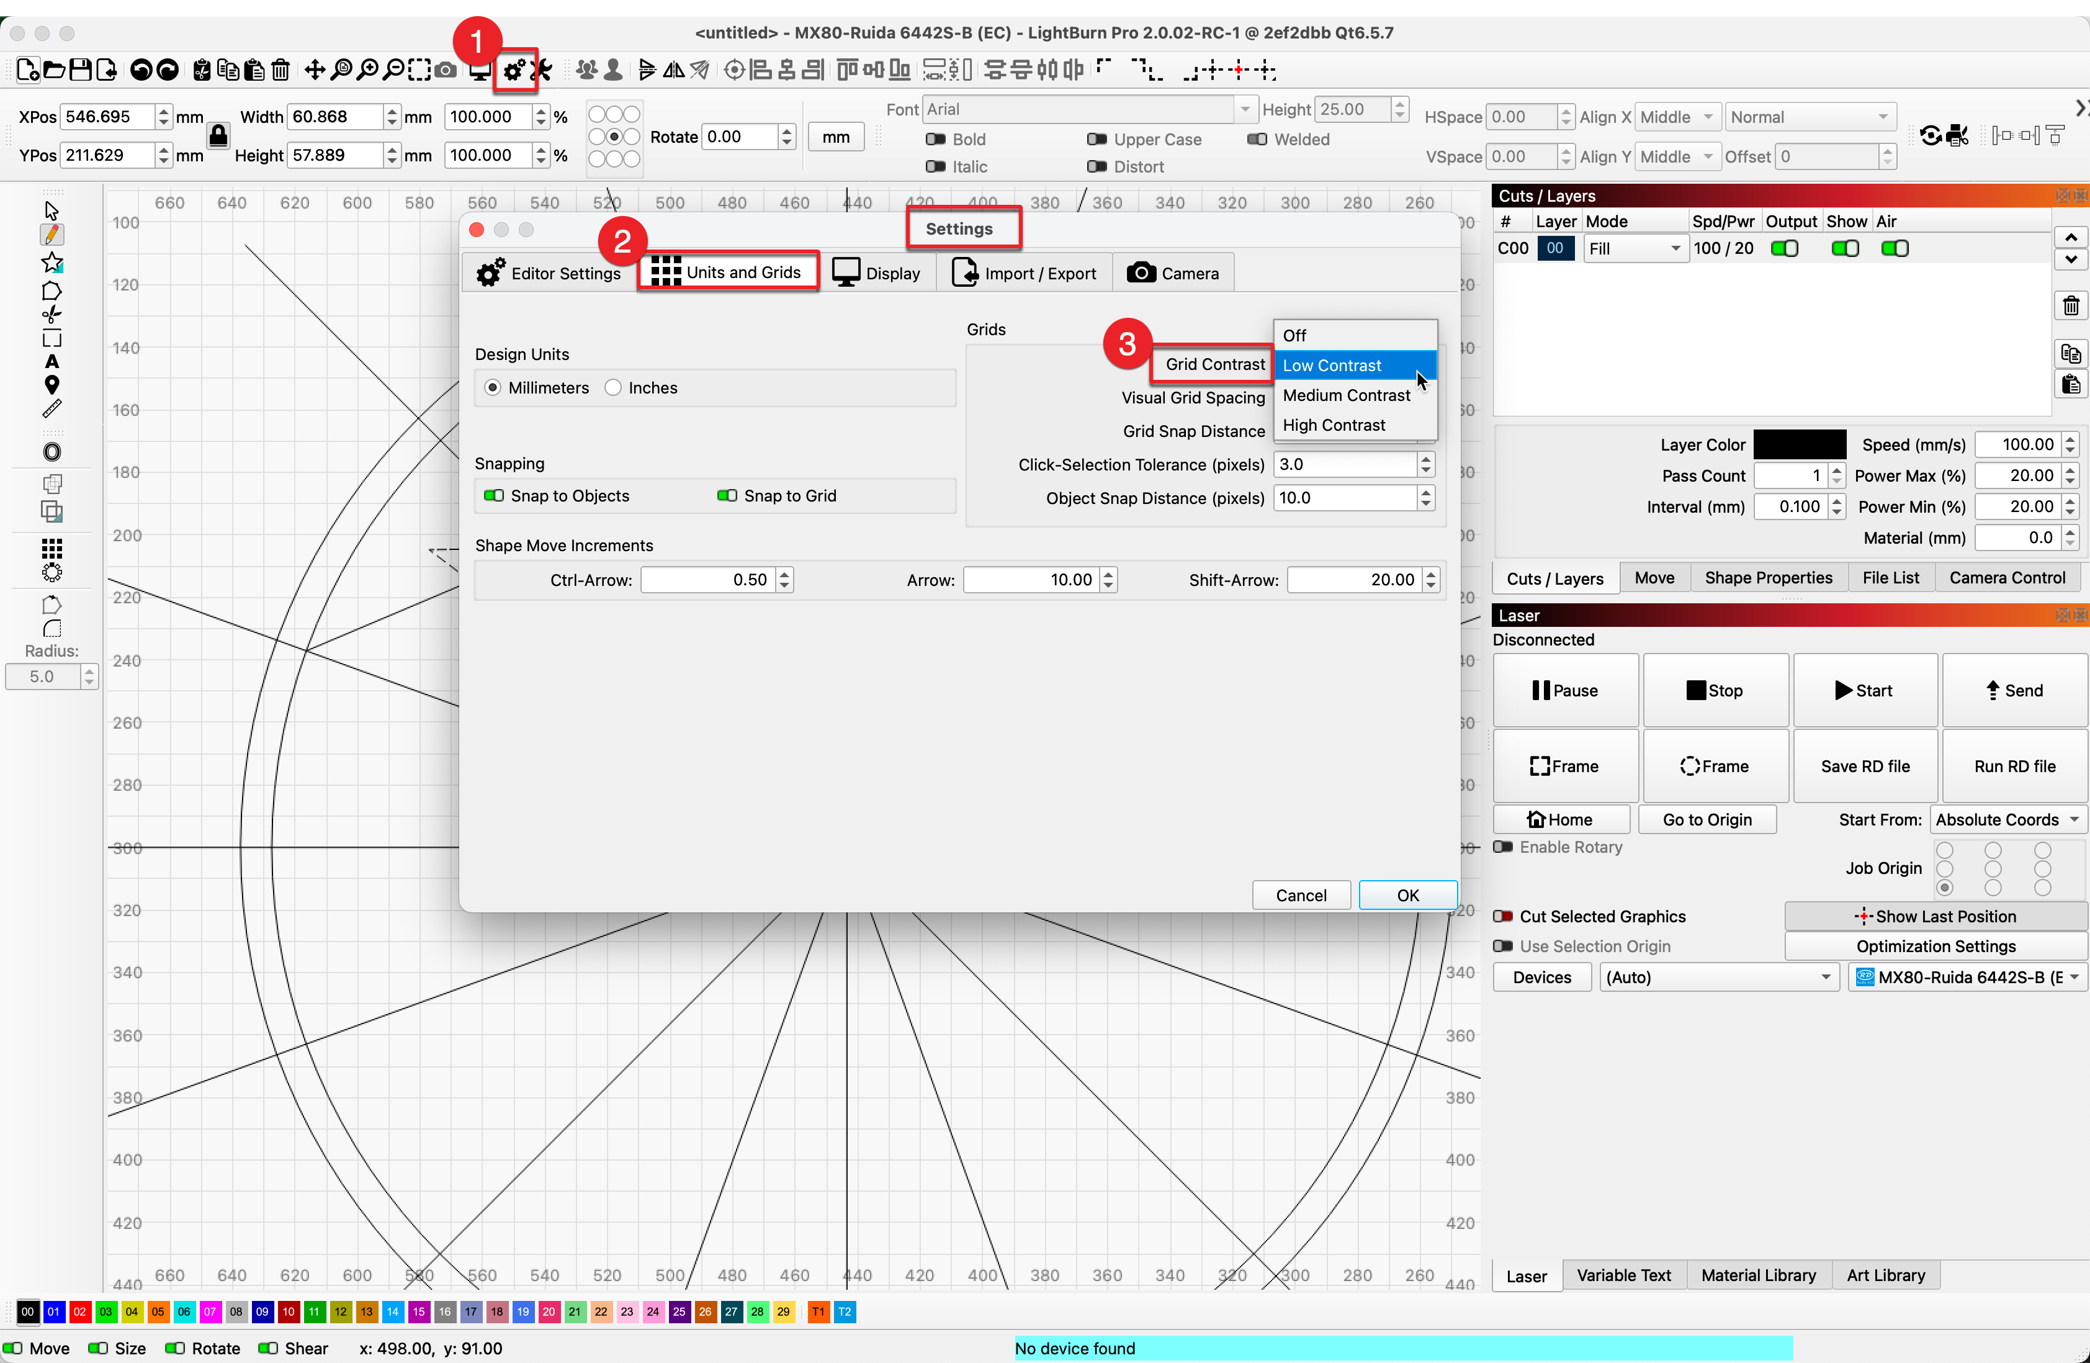Click the Undo icon in the top toolbar
The width and height of the screenshot is (2090, 1363).
(x=140, y=70)
